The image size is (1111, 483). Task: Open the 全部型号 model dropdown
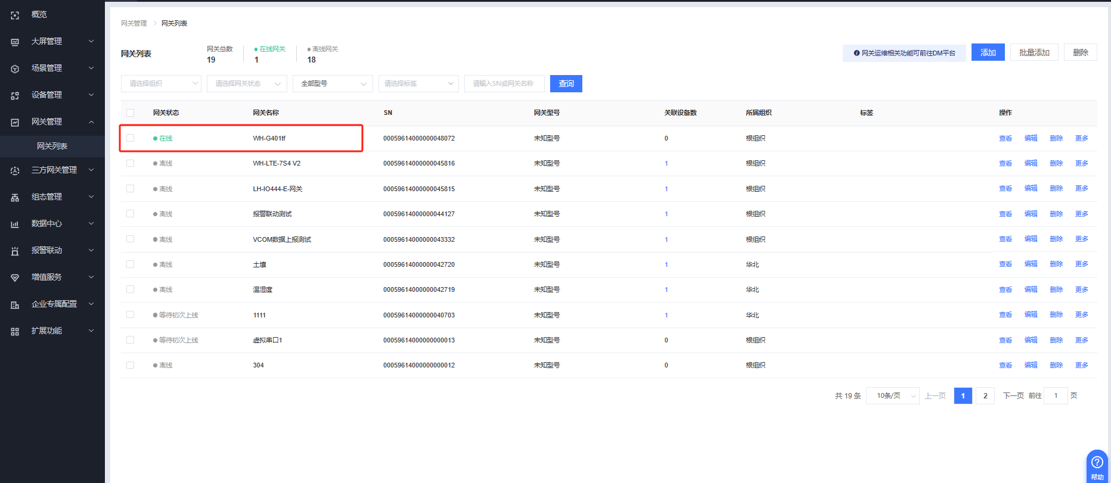click(x=333, y=84)
